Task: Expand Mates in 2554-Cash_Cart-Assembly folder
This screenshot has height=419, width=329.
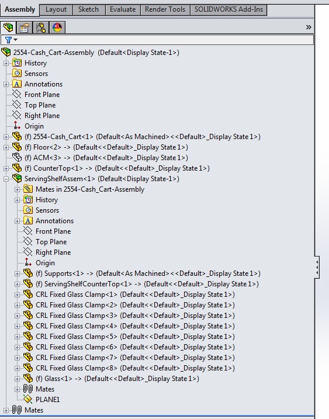Action: point(17,190)
